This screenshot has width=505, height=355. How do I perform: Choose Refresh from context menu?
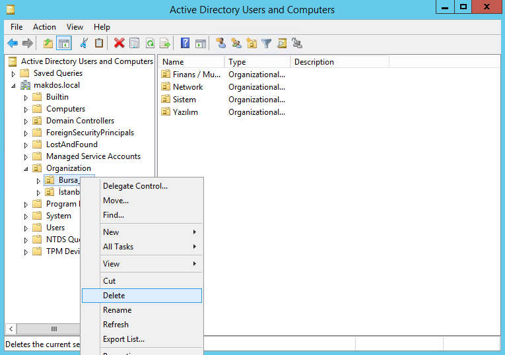click(142, 325)
